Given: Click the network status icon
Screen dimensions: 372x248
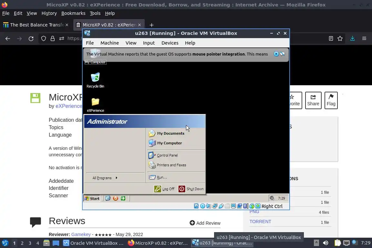Looking at the screenshot, I should pos(215,206).
